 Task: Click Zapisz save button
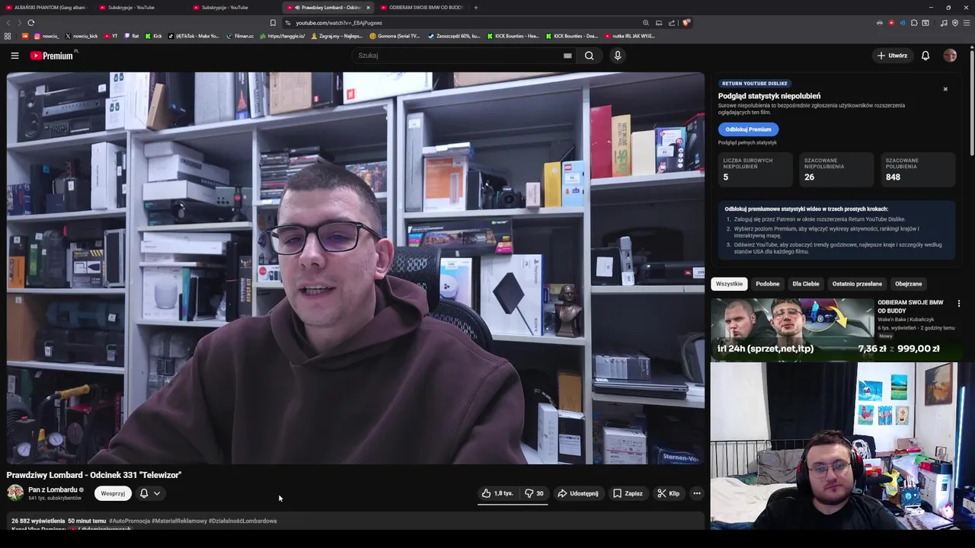coord(628,493)
